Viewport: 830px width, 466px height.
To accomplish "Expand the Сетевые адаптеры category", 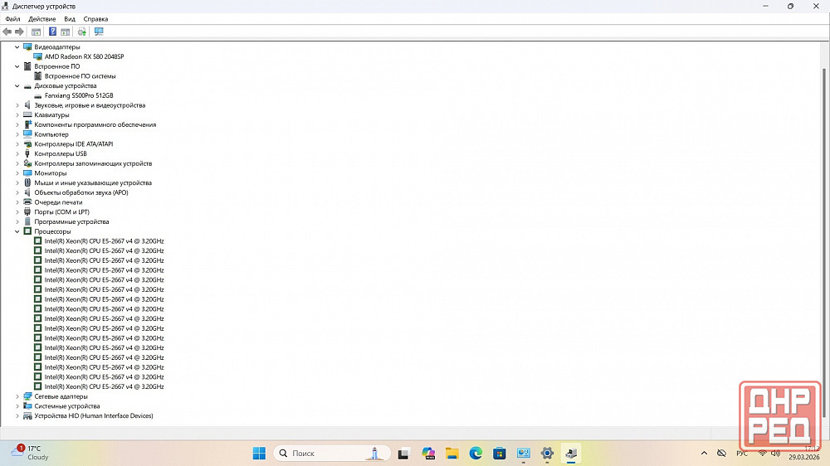I will pyautogui.click(x=17, y=396).
